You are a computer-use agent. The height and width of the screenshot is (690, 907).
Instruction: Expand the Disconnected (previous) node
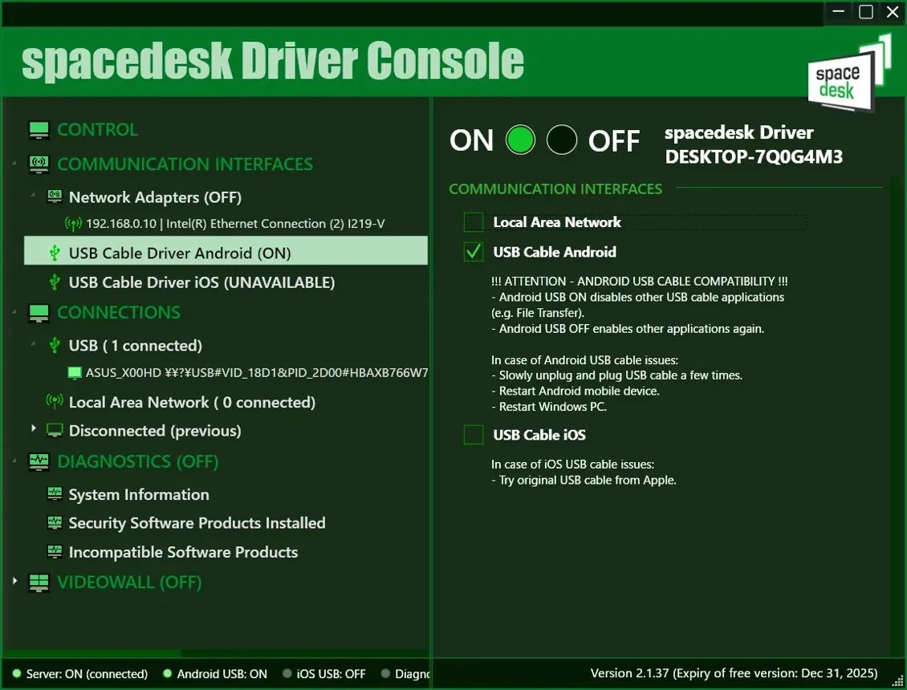(33, 428)
